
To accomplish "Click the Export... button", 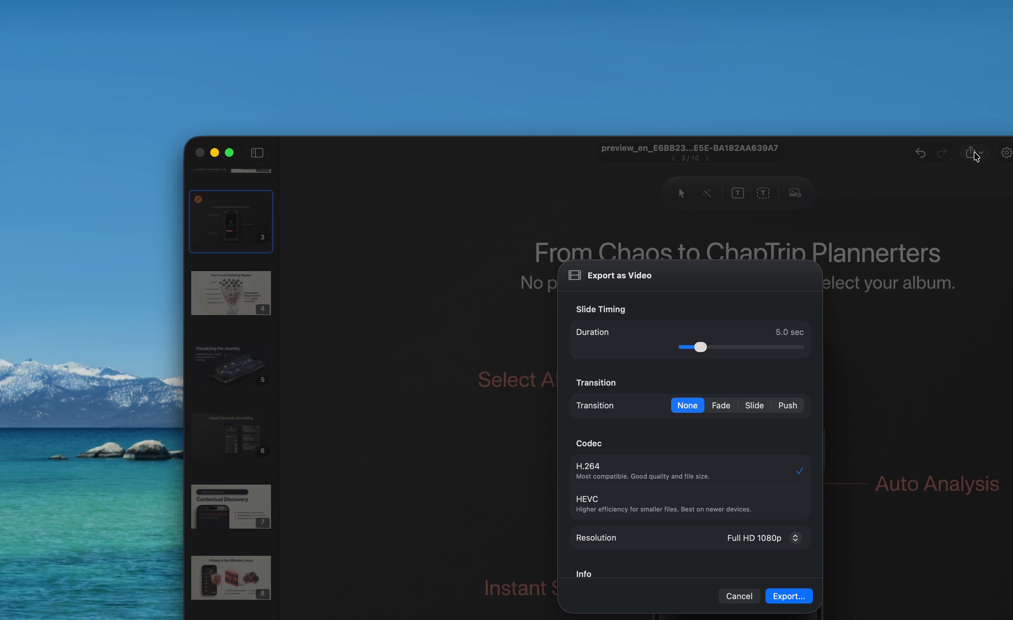I will (x=789, y=596).
